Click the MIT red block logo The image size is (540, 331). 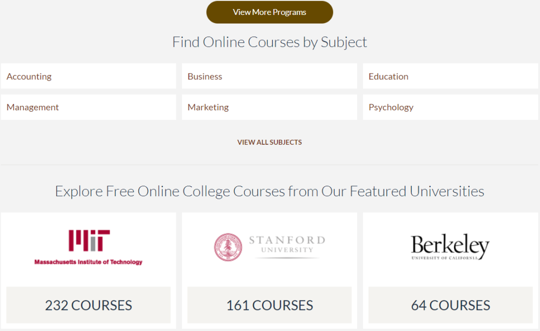[x=89, y=241]
